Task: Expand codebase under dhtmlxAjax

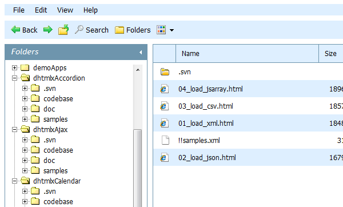Action: [x=25, y=150]
